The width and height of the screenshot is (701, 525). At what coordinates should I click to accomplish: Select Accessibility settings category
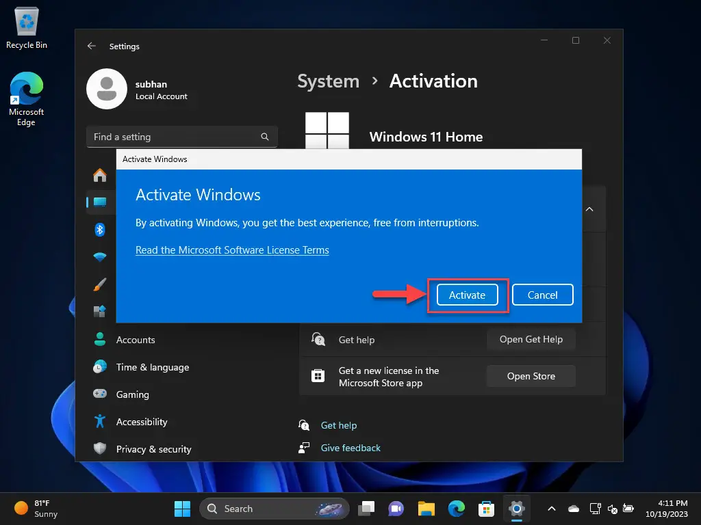tap(142, 422)
